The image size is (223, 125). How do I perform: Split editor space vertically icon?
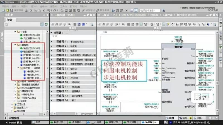pos(136,10)
